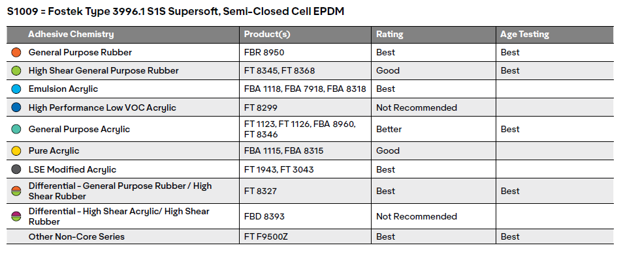Click the S1009 Fostek Type title heading
This screenshot has height=254, width=623.
(176, 12)
